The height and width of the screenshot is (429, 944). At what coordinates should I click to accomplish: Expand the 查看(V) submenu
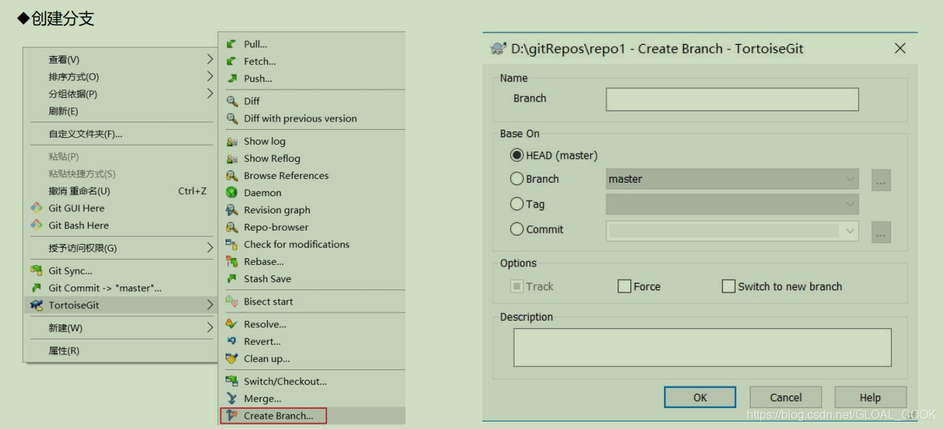point(210,59)
